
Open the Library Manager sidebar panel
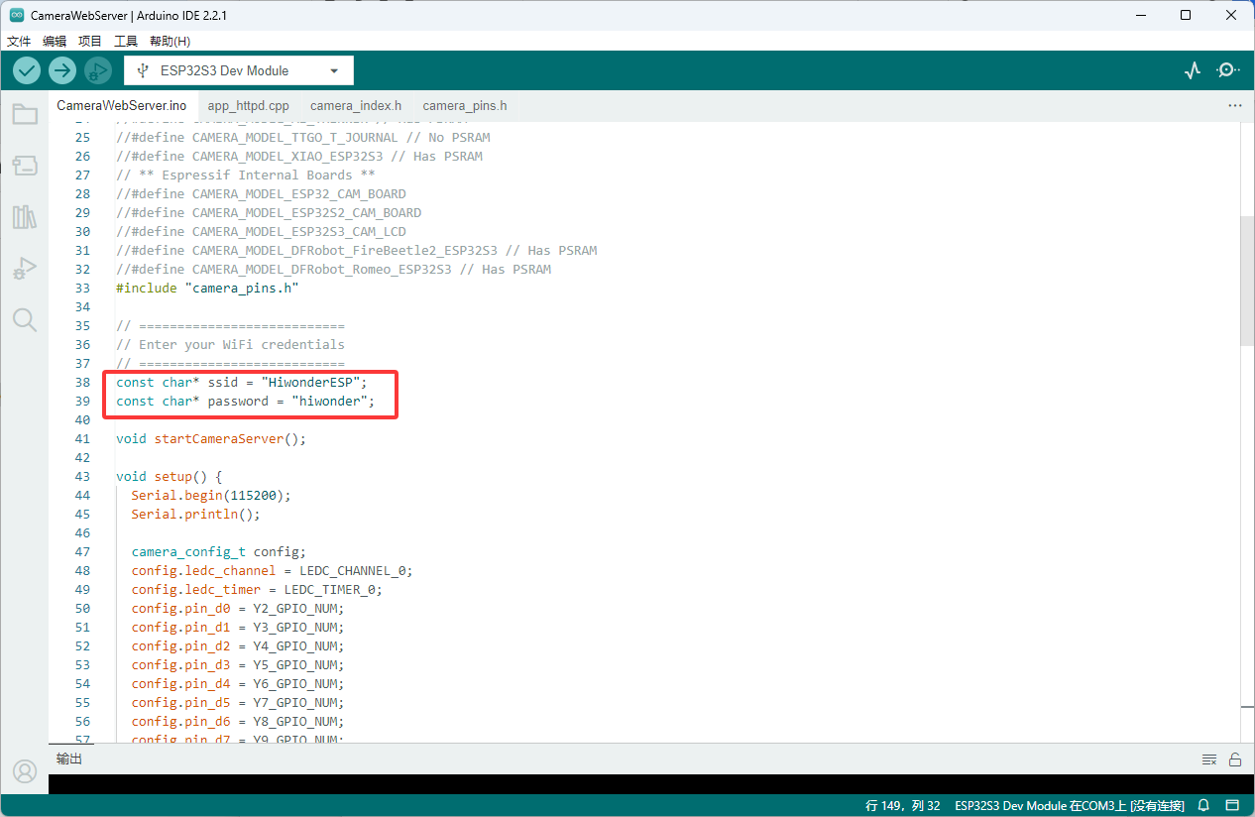(25, 217)
